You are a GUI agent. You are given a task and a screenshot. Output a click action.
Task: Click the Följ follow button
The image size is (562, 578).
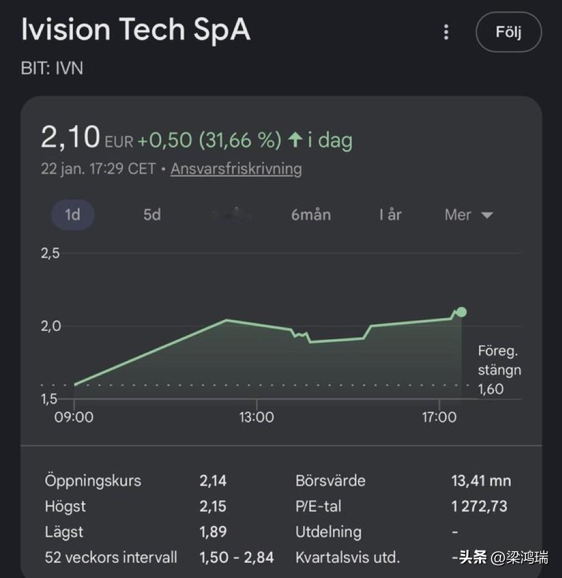click(508, 32)
